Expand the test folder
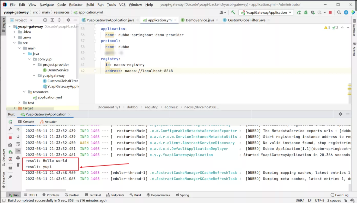The image size is (357, 203). coord(19,103)
